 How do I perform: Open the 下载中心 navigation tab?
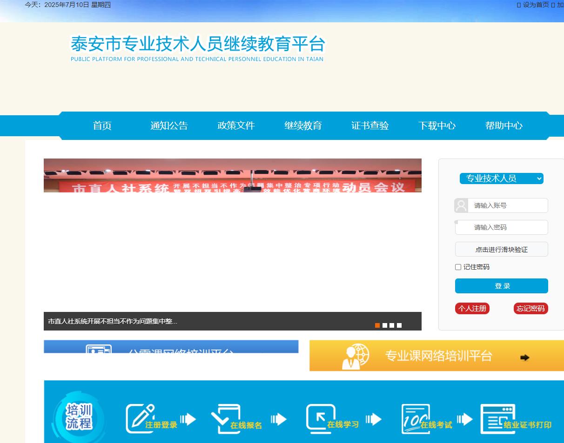point(436,126)
